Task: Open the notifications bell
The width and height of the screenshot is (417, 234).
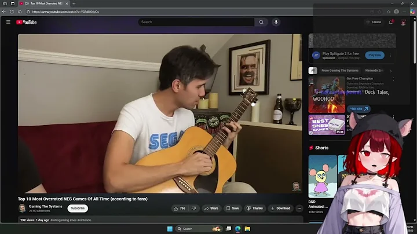Action: tap(391, 22)
